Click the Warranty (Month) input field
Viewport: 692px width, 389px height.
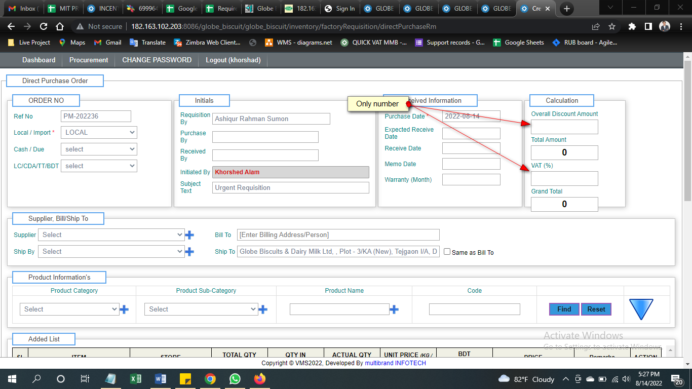click(471, 180)
